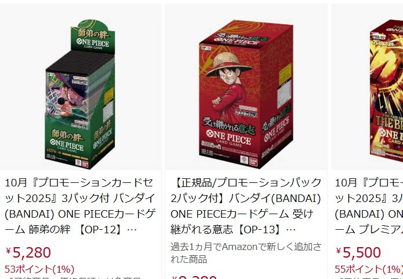Viewport: 403px width, 279px height.
Task: Open the 師弟の絆【OP-12】 product title
Action: [81, 206]
